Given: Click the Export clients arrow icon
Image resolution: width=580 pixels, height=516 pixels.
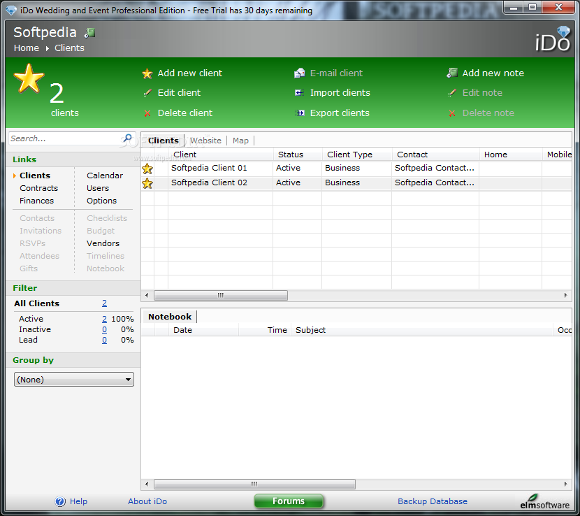Looking at the screenshot, I should pos(300,113).
